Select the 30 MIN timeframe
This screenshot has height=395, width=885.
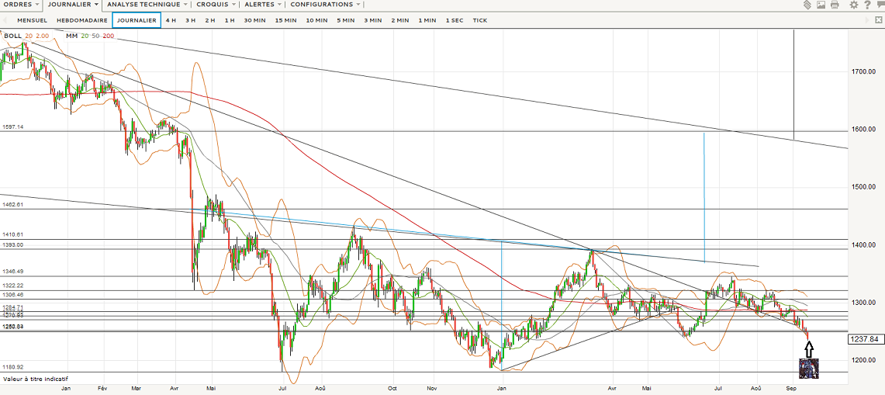(x=255, y=20)
